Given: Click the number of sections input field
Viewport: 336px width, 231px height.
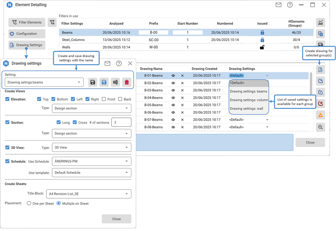Looking at the screenshot, I should tap(121, 123).
